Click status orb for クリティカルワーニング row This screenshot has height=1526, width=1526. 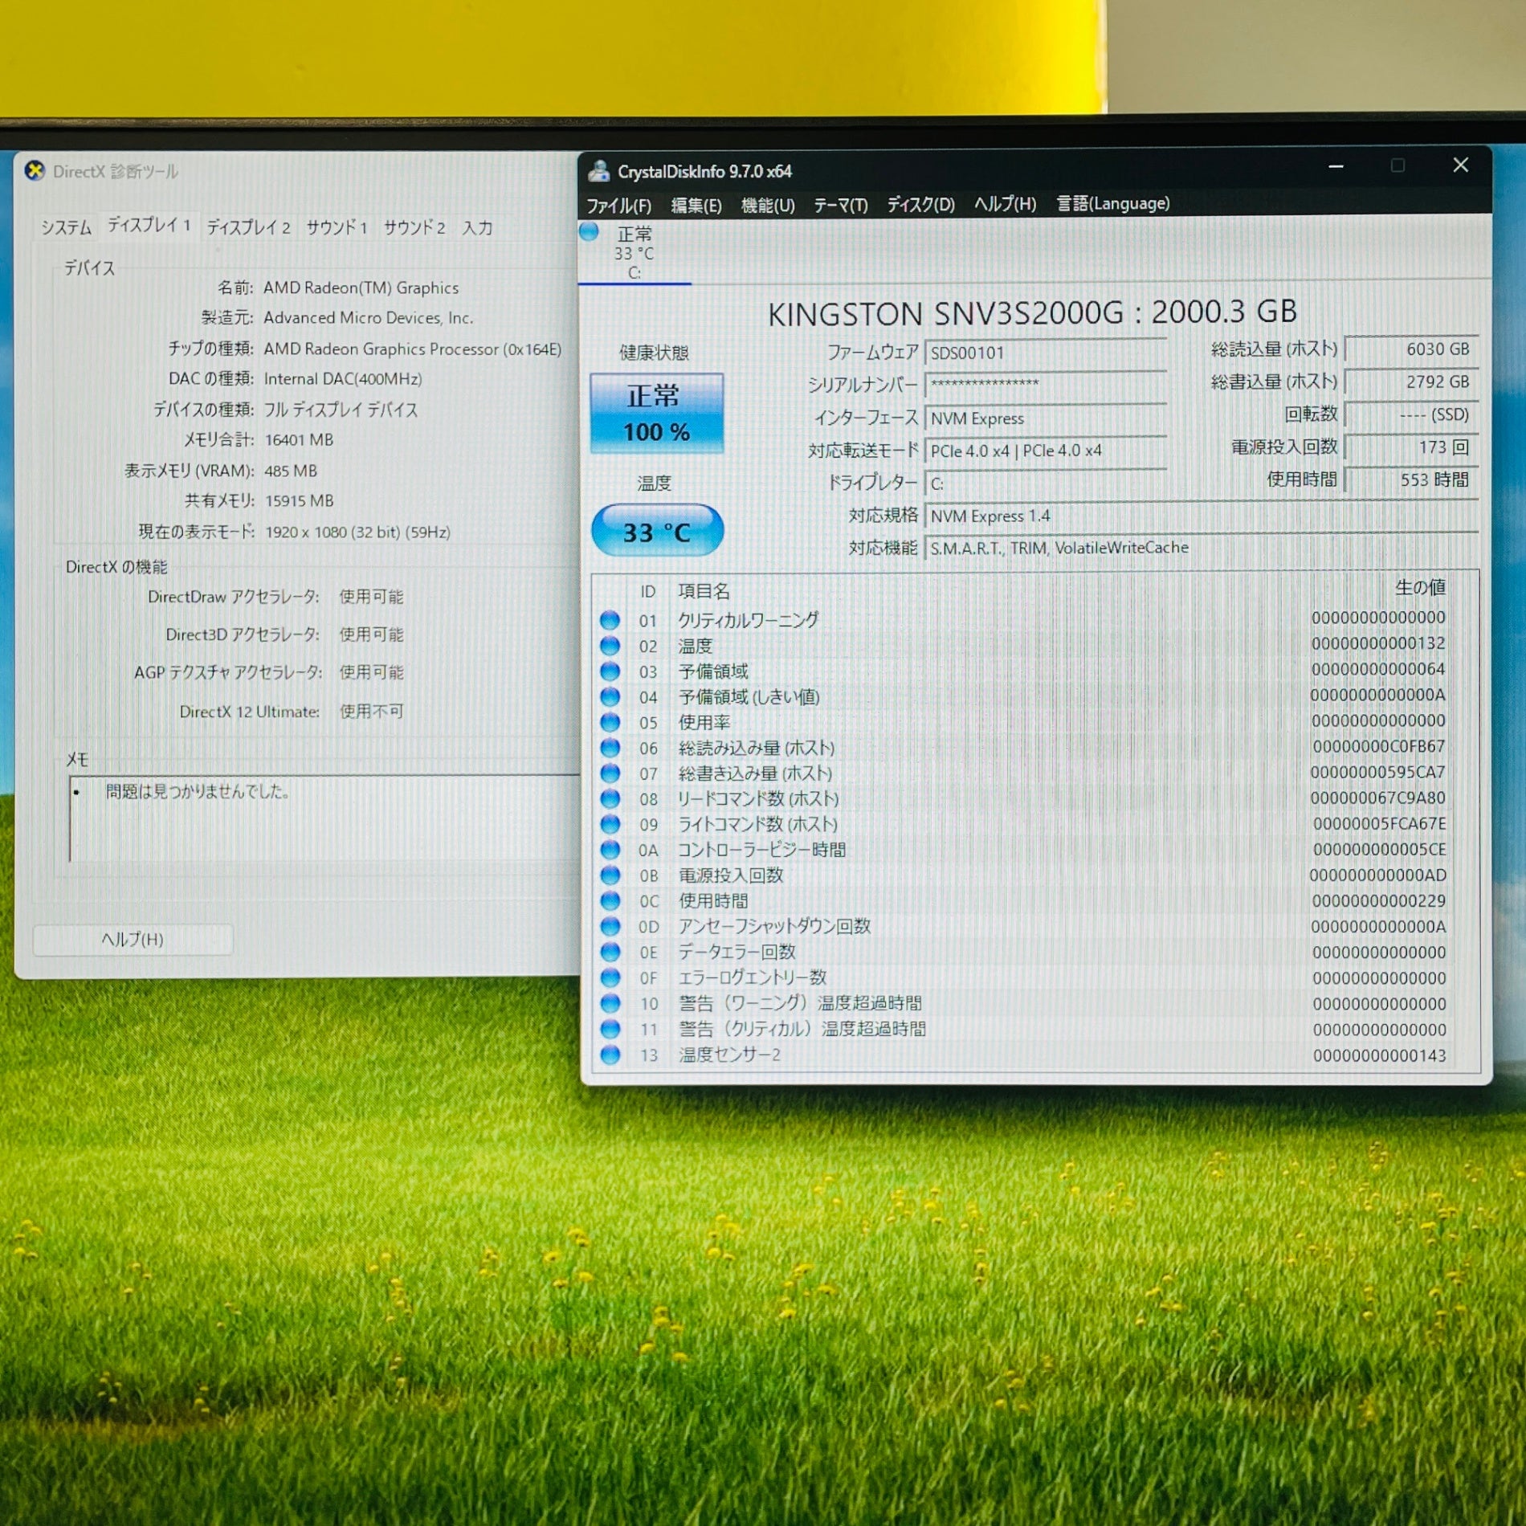coord(610,620)
